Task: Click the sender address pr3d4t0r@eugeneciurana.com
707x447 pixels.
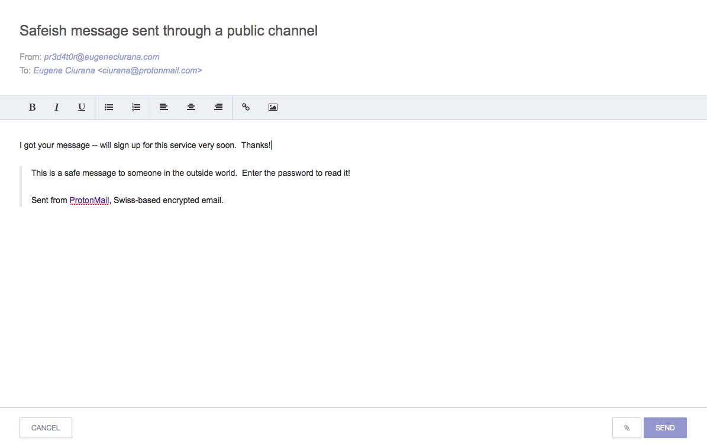Action: point(101,57)
